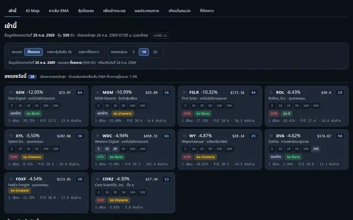Open the เช้านี้ tab
353x220 pixels.
pos(12,11)
